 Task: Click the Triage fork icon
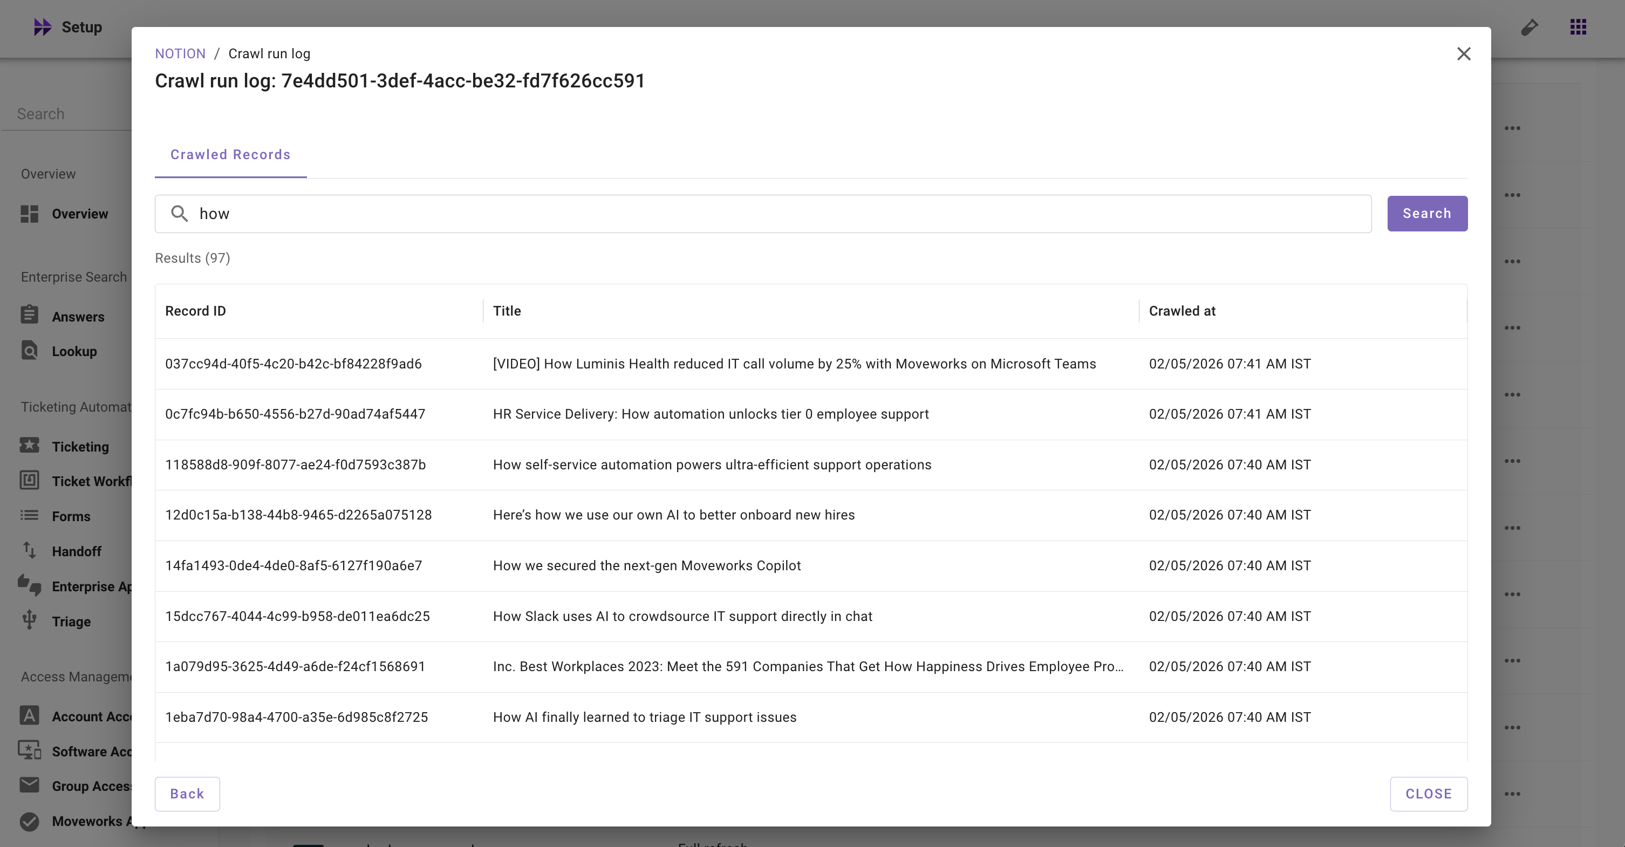[x=29, y=620]
